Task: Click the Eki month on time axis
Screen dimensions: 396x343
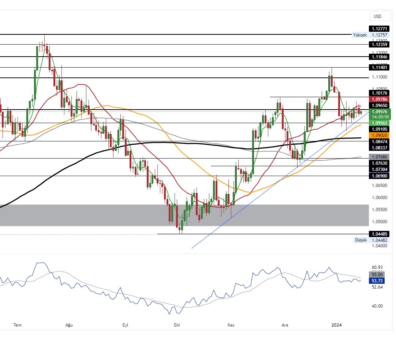Action: point(178,325)
